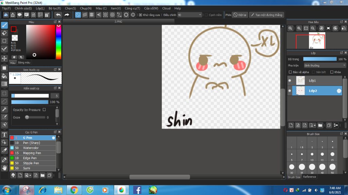Select the Brush tool in left toolbar
Image resolution: width=348 pixels, height=195 pixels.
coord(4,25)
